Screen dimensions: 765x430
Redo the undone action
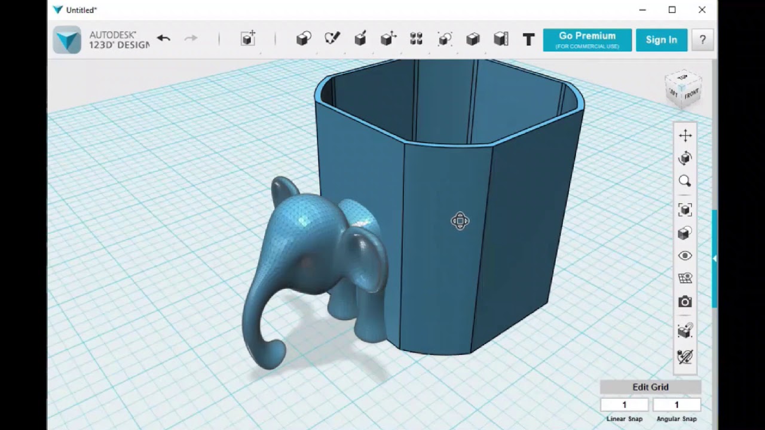[191, 39]
